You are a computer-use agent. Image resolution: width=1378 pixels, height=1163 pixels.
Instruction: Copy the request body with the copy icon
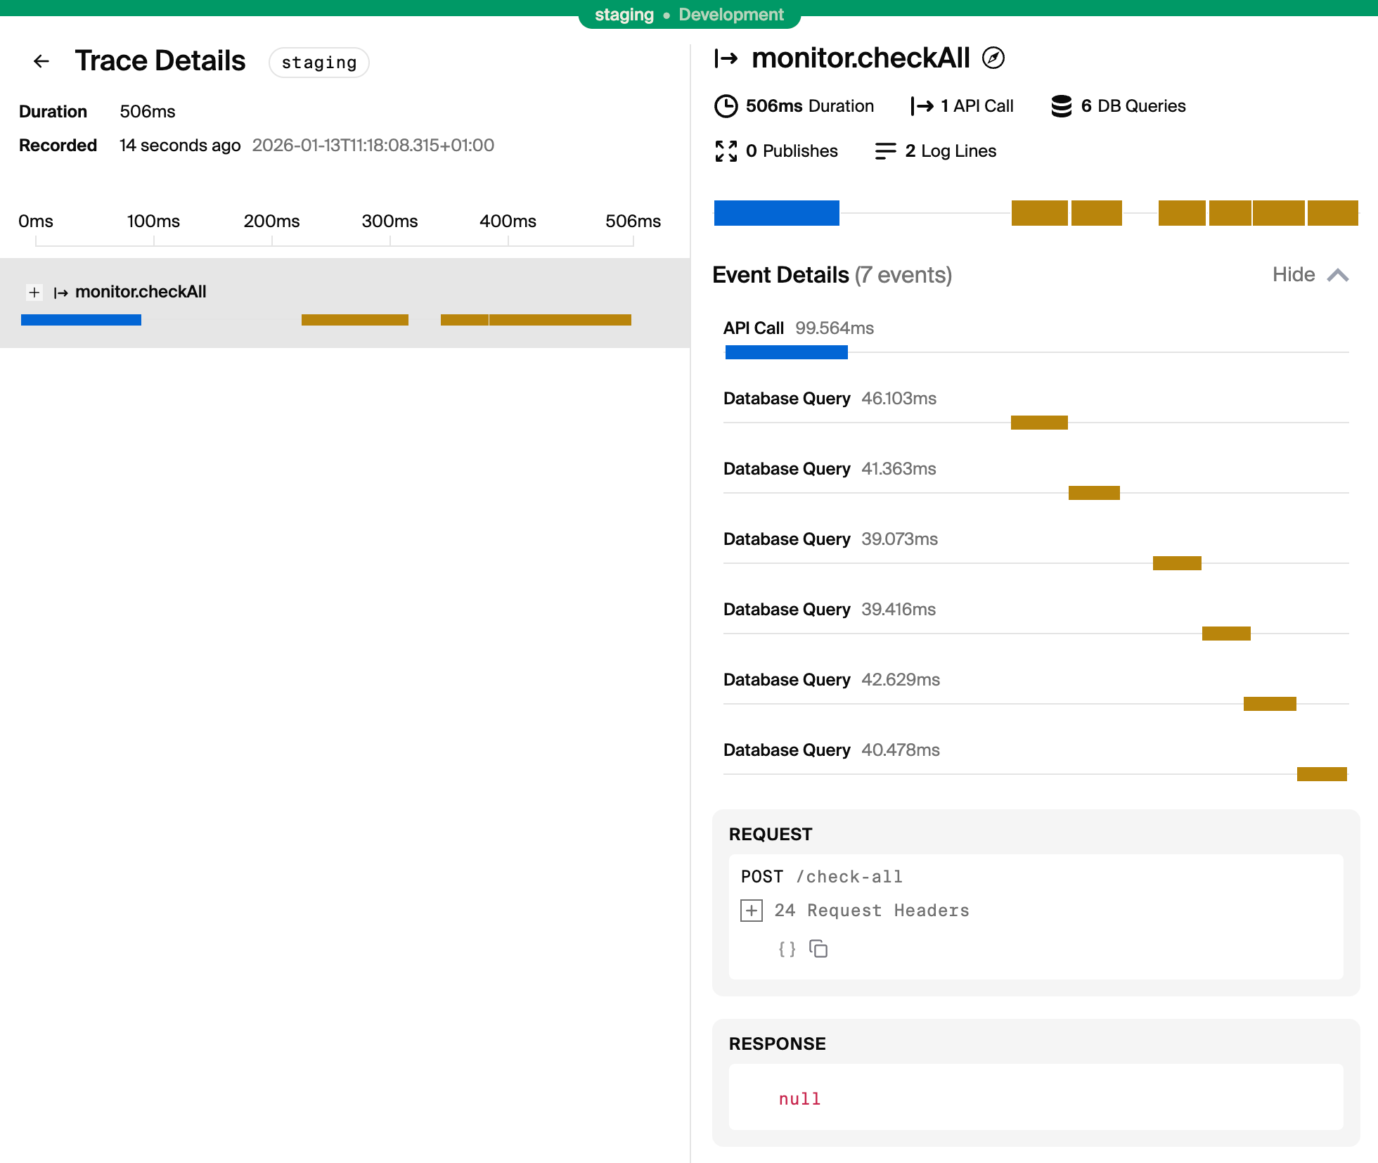pyautogui.click(x=818, y=949)
